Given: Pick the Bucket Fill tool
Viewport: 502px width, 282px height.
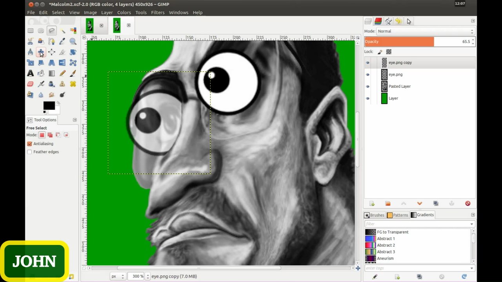Looking at the screenshot, I should 41,73.
